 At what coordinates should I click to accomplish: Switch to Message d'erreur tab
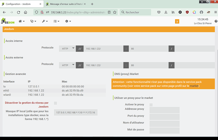point(65,4)
